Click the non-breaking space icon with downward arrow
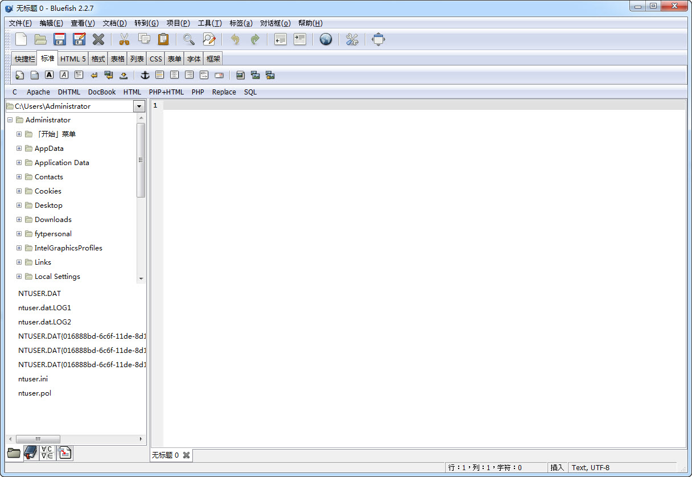This screenshot has width=692, height=477. [x=123, y=75]
